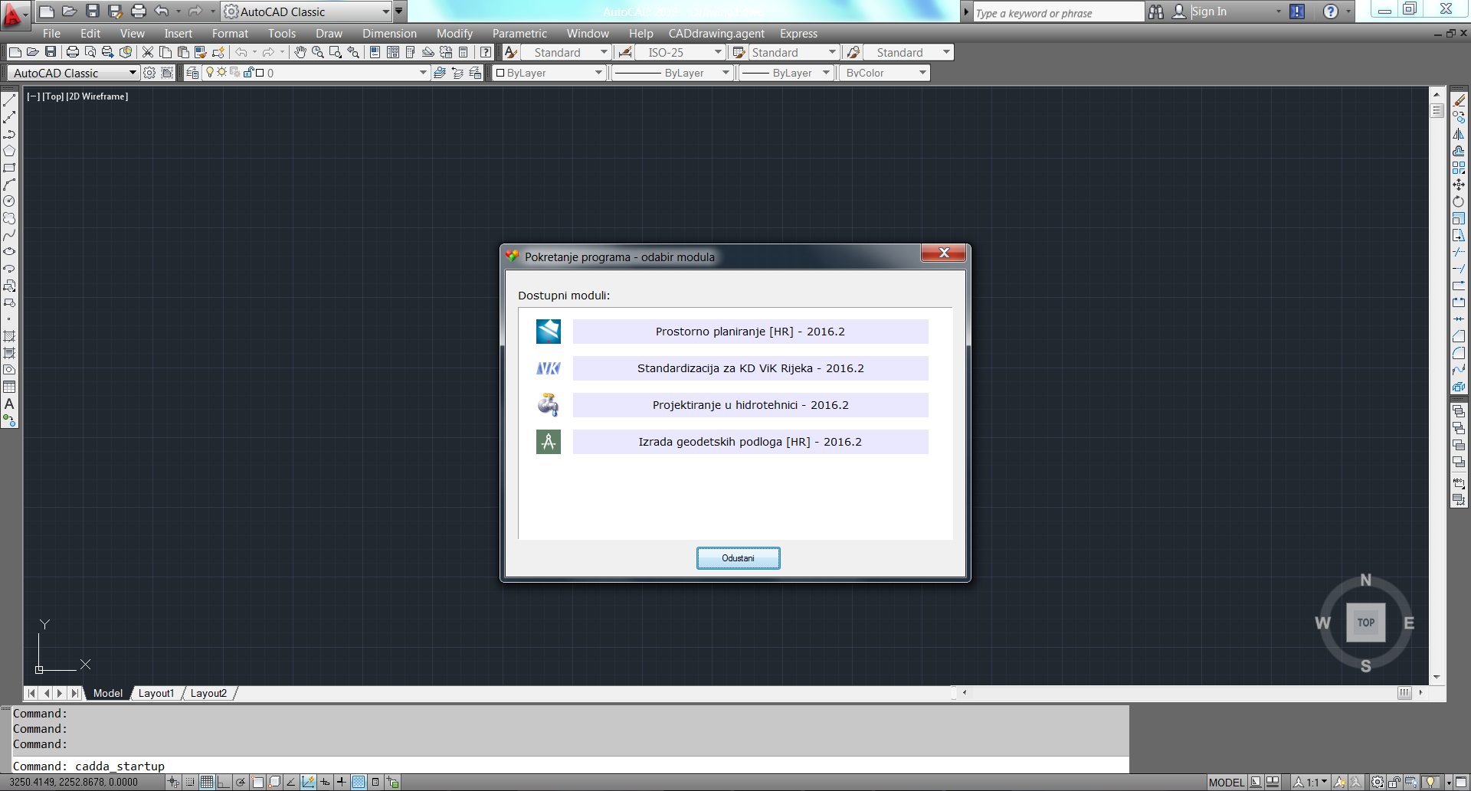The width and height of the screenshot is (1471, 791).
Task: Open the Draw menu
Action: (x=329, y=33)
